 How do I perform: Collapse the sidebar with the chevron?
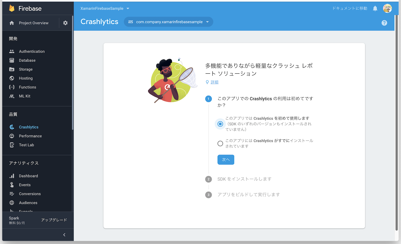pyautogui.click(x=64, y=235)
